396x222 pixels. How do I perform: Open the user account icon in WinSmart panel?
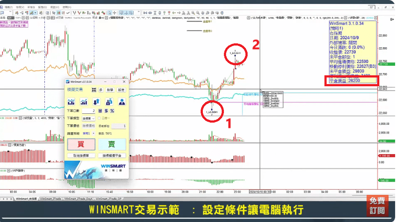click(122, 102)
